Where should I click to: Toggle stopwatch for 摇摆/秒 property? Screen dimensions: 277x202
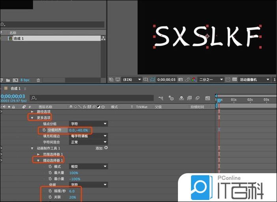tap(50, 191)
